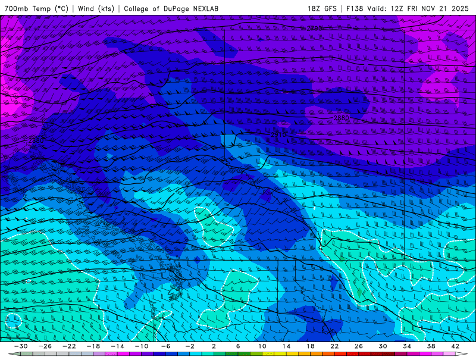Click the -26 temperature scale label

pos(45,346)
